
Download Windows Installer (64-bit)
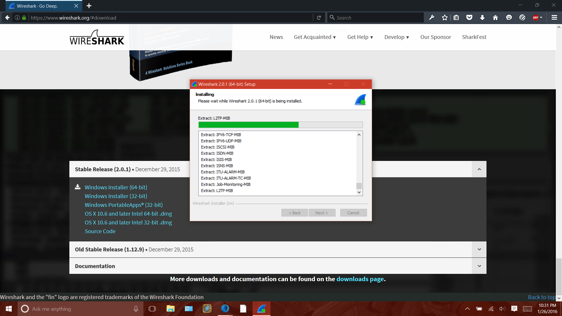[116, 187]
